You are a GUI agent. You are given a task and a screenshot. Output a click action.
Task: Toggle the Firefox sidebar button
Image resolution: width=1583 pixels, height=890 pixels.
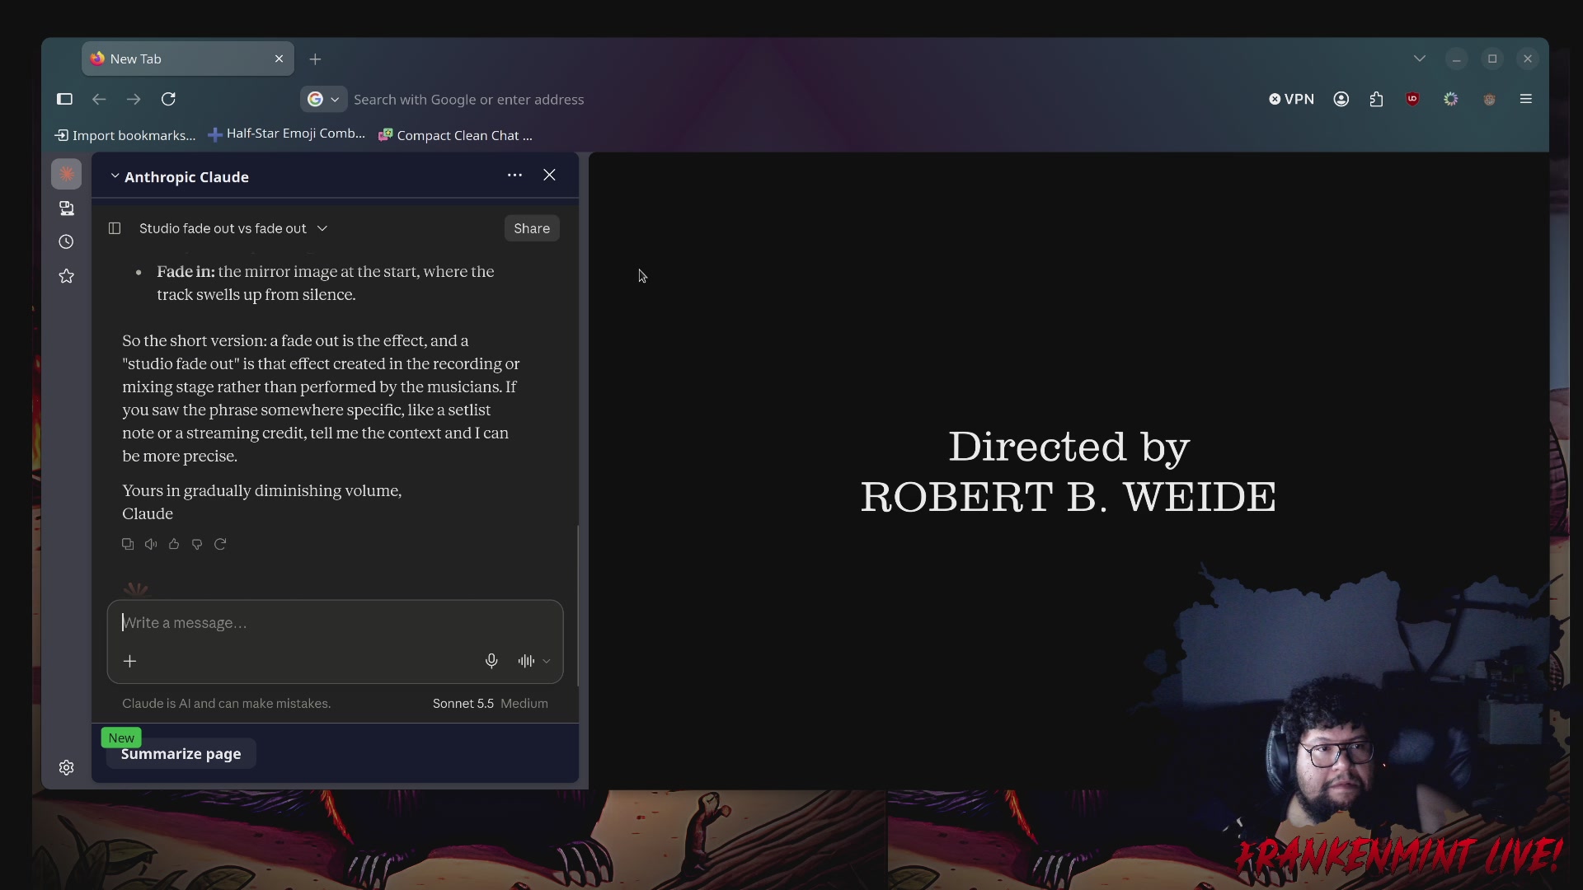pos(64,99)
